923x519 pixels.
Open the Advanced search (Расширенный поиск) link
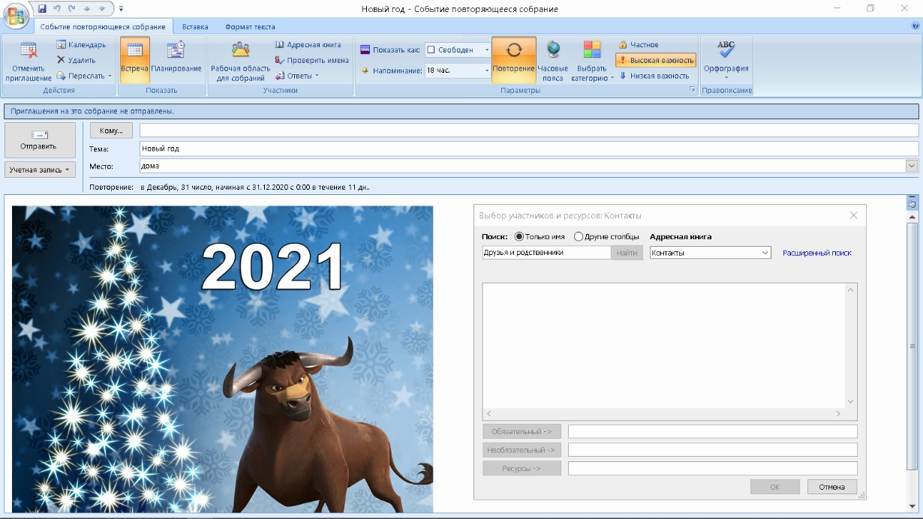[x=816, y=253]
